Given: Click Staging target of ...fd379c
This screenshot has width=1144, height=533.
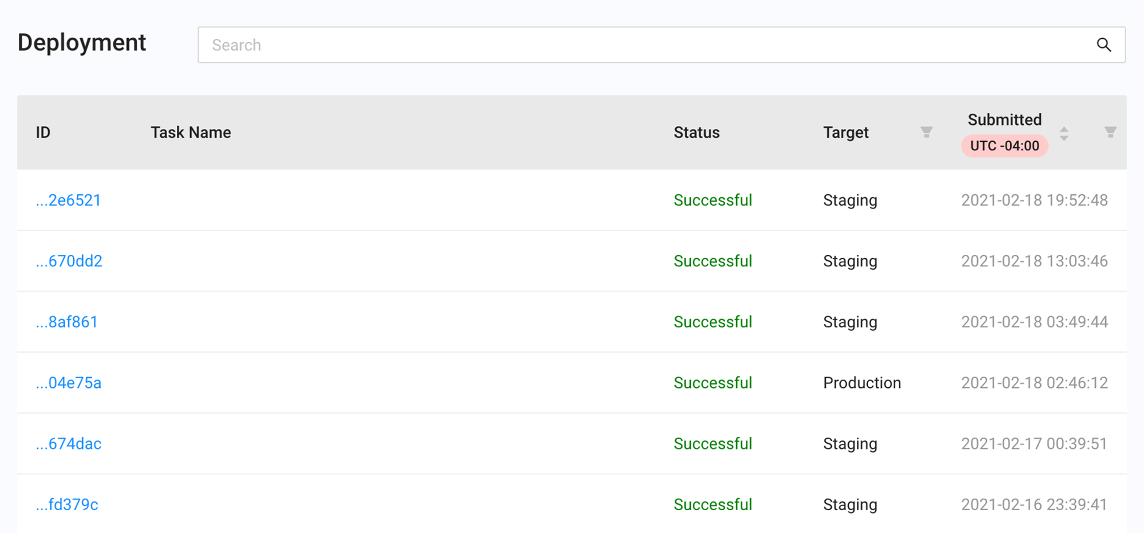Looking at the screenshot, I should 850,505.
